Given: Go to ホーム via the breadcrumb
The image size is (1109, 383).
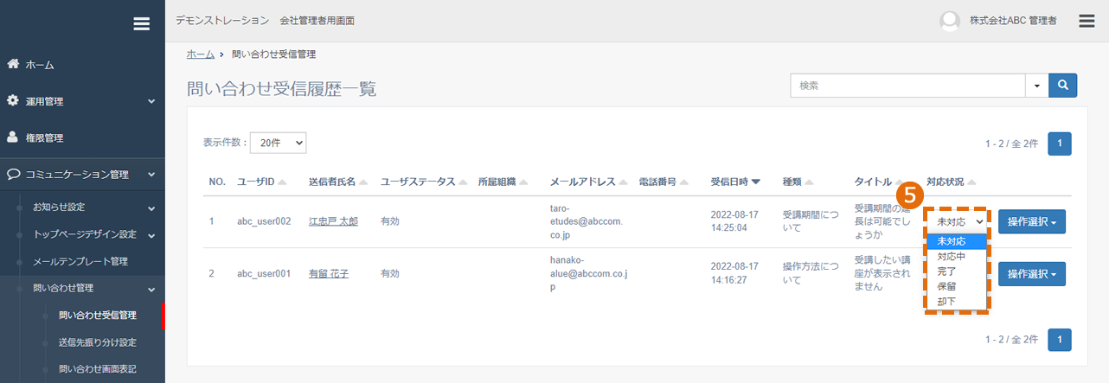Looking at the screenshot, I should (x=200, y=54).
